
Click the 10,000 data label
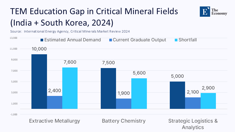[39, 49]
